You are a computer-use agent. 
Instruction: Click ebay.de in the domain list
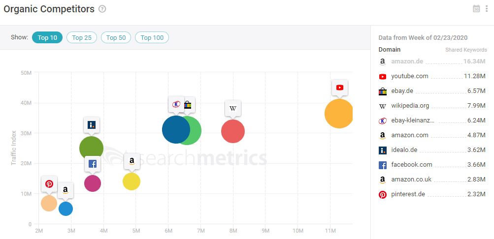point(402,91)
